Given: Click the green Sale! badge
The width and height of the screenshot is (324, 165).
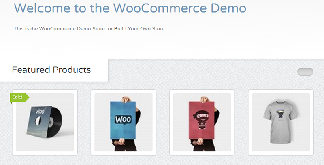Looking at the screenshot, I should click(x=19, y=97).
